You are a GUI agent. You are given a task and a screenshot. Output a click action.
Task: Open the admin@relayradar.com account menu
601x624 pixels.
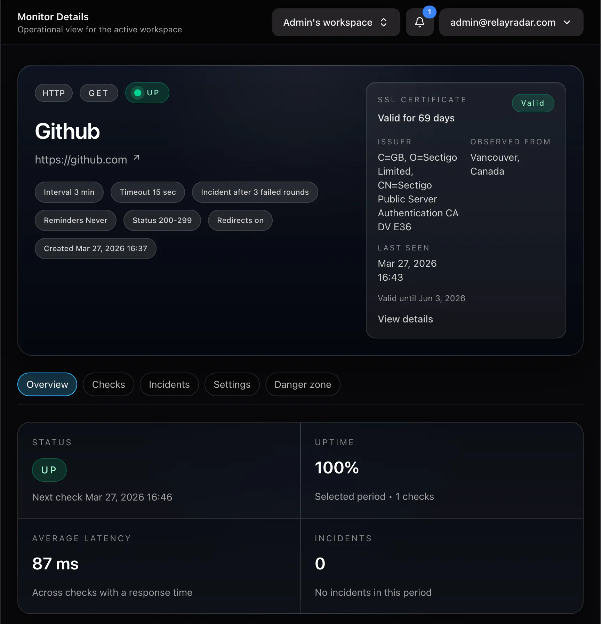click(511, 22)
